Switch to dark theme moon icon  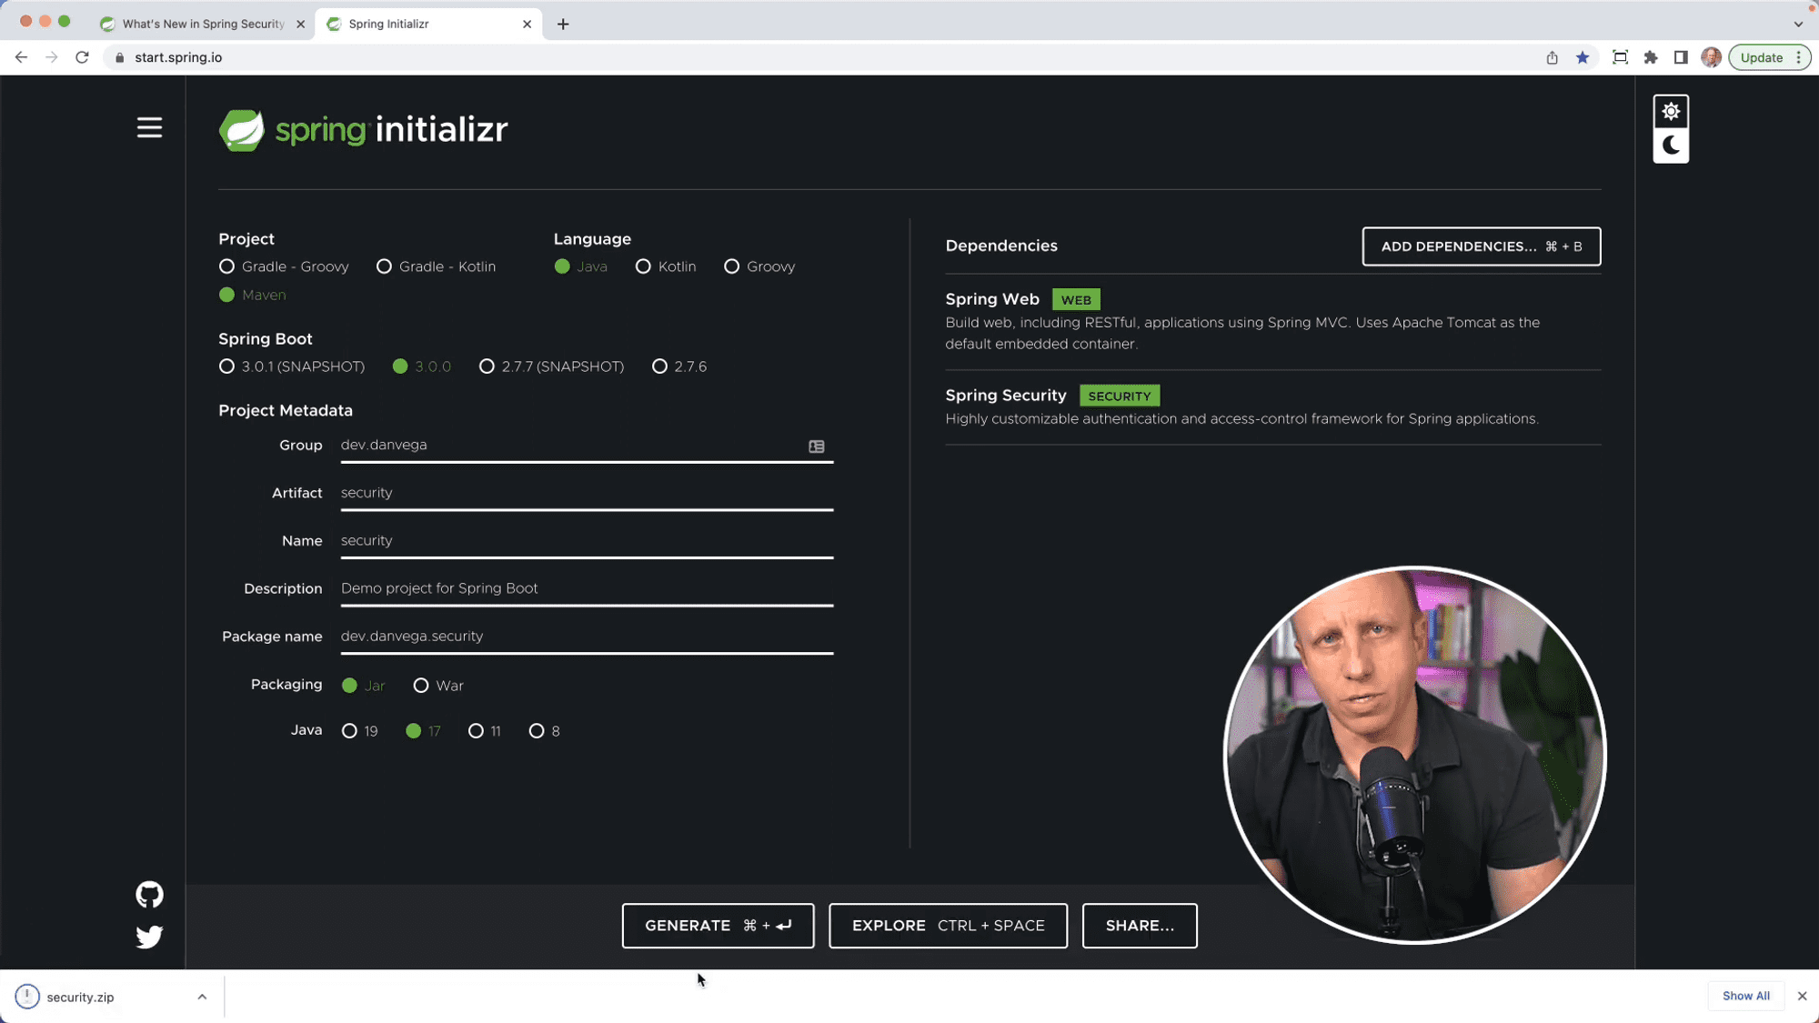[1671, 145]
